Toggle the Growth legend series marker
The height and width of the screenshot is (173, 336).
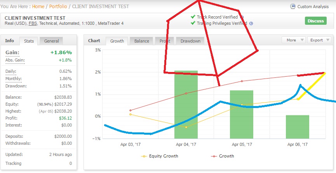214,156
